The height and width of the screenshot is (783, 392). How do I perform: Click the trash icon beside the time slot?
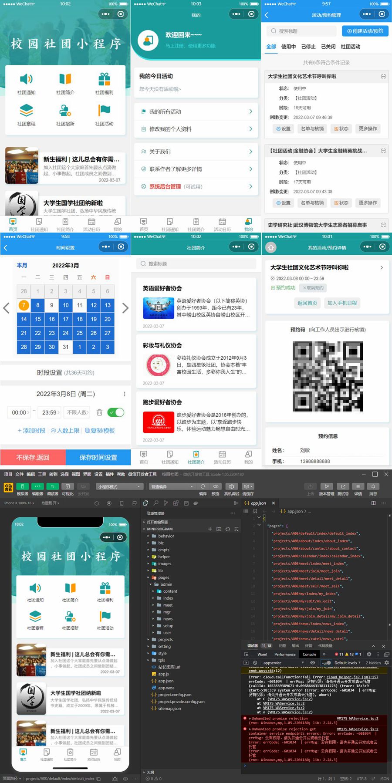pyautogui.click(x=99, y=412)
